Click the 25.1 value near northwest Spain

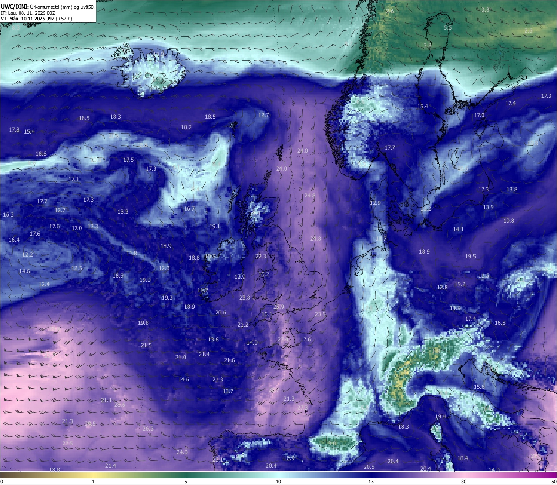[x=218, y=460]
